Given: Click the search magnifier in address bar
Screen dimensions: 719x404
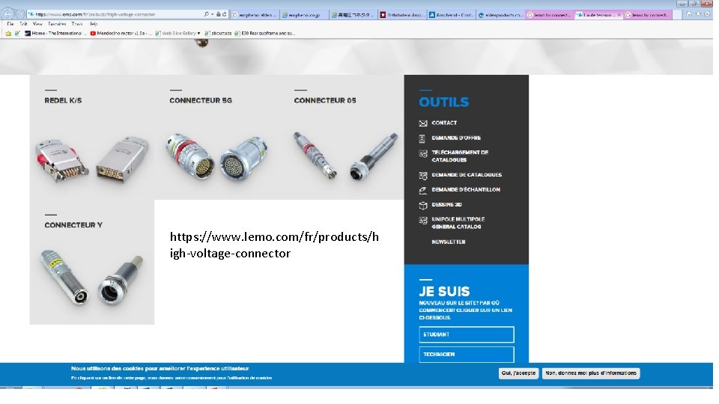Looking at the screenshot, I should [x=207, y=15].
